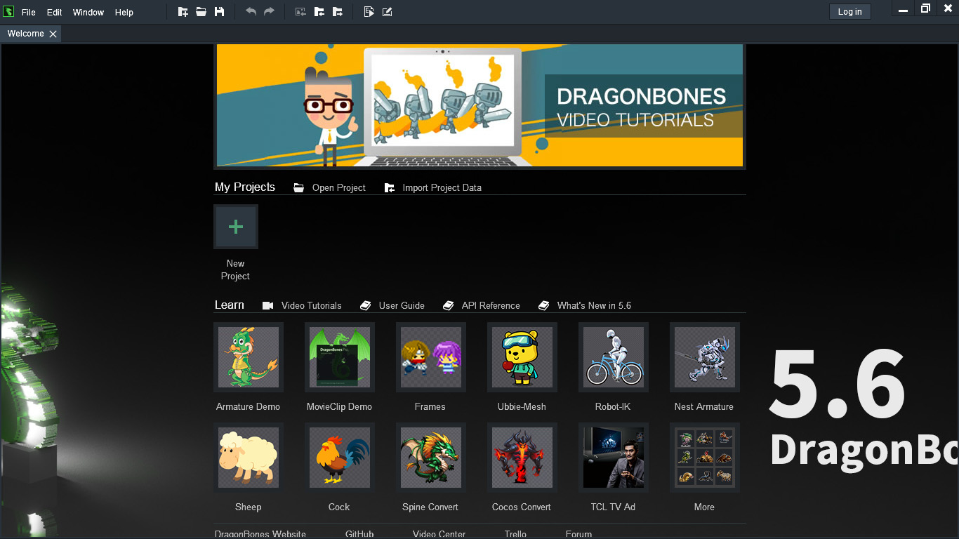The height and width of the screenshot is (539, 959).
Task: Open the File menu
Action: [28, 13]
